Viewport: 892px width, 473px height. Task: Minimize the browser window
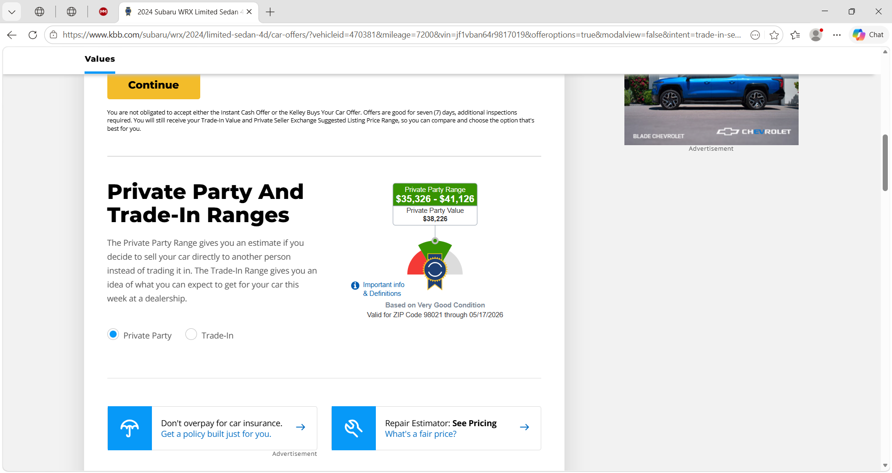(x=825, y=12)
